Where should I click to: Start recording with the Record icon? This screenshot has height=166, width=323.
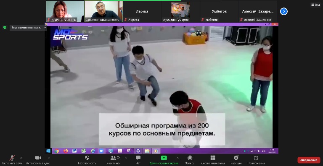(x=190, y=158)
